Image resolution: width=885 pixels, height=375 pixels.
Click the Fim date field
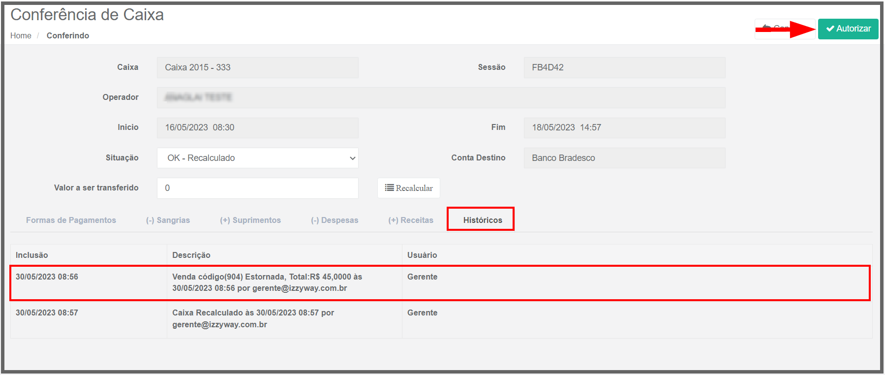point(624,127)
